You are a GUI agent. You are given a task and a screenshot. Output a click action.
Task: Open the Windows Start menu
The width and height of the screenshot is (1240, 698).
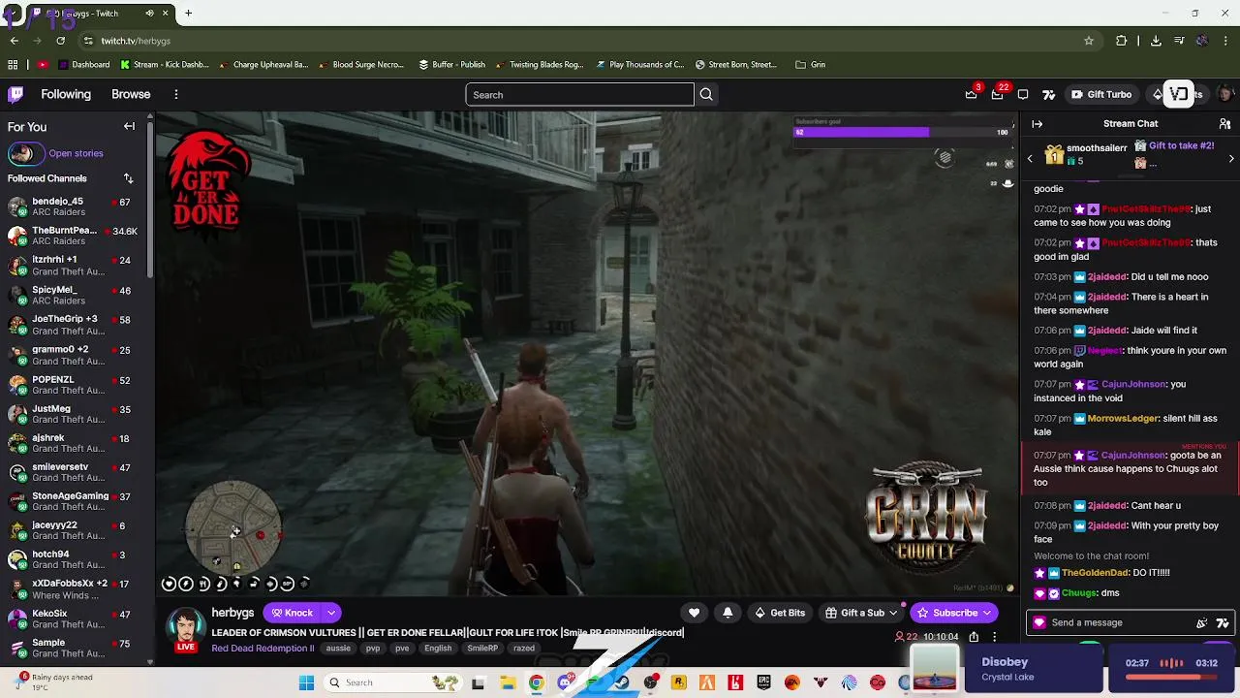click(x=306, y=682)
